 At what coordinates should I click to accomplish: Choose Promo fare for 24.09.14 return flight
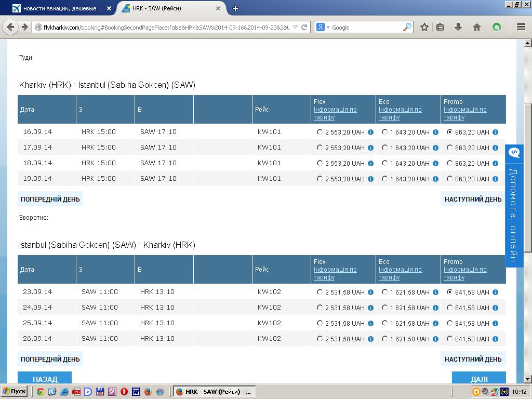(449, 308)
